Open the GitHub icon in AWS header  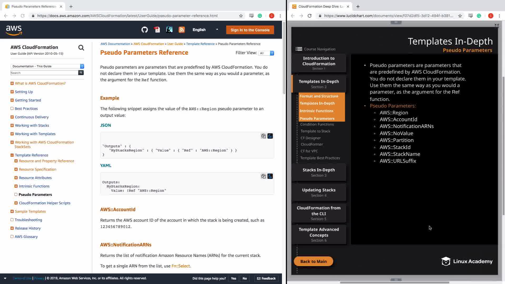[x=144, y=30]
